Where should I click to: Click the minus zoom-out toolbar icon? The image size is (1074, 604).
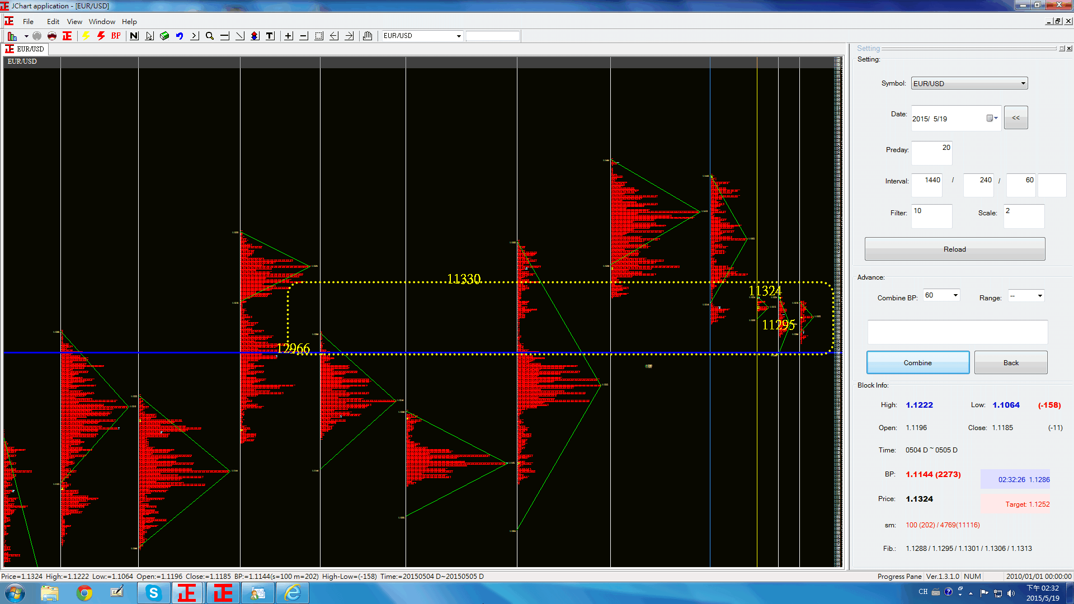pyautogui.click(x=304, y=36)
